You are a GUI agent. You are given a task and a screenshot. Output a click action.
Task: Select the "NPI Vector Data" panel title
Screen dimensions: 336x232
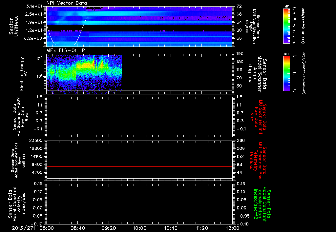coord(67,3)
